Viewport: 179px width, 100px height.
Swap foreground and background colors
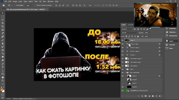point(4,87)
